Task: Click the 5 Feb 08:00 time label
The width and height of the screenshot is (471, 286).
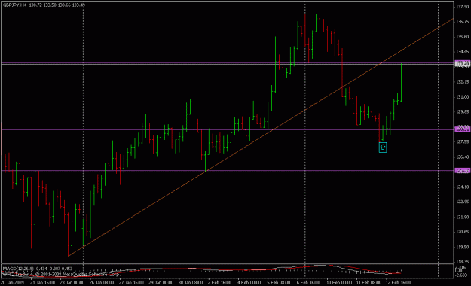Action: pos(279,283)
